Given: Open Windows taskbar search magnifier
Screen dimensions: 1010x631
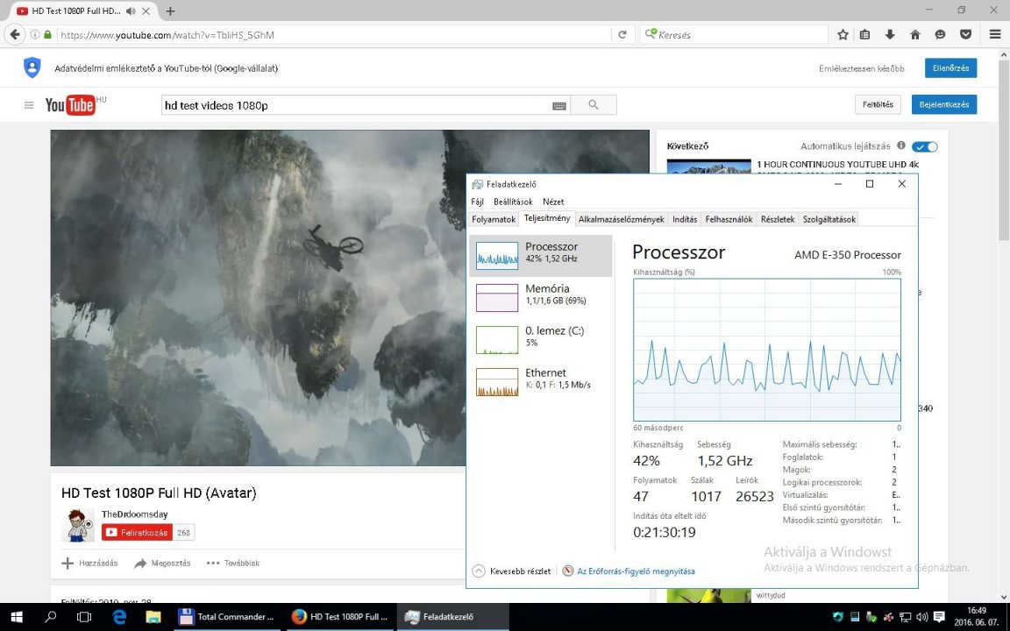Looking at the screenshot, I should coord(50,617).
